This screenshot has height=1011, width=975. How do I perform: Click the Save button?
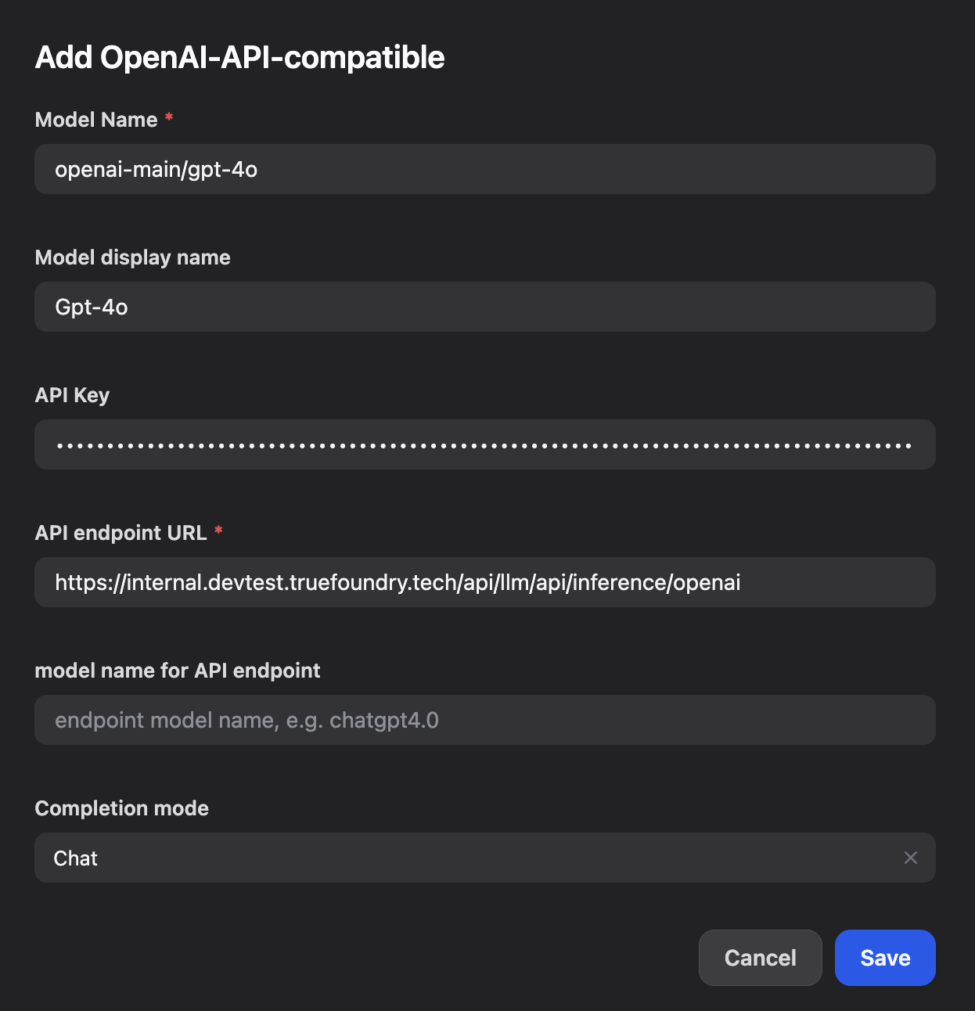coord(884,958)
